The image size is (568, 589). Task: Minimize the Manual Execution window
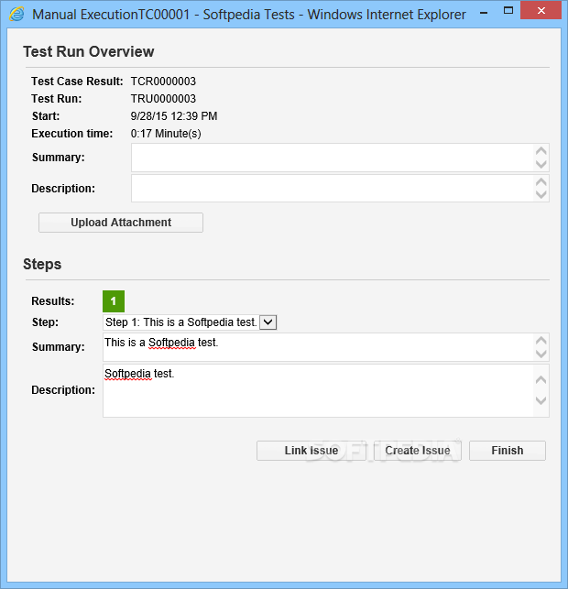[484, 11]
